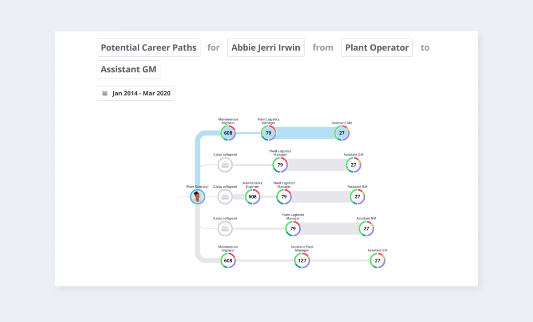This screenshot has width=533, height=322.
Task: Click the Assistant Plant Manager 127 node
Action: 302,260
